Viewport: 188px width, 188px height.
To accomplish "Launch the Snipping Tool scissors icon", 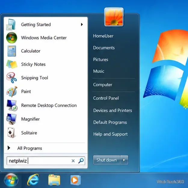I will pyautogui.click(x=11, y=78).
